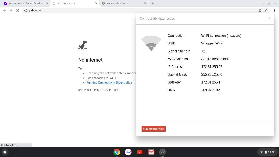Close the Connectivity diagnostics panel
This screenshot has width=279, height=157.
[x=269, y=18]
